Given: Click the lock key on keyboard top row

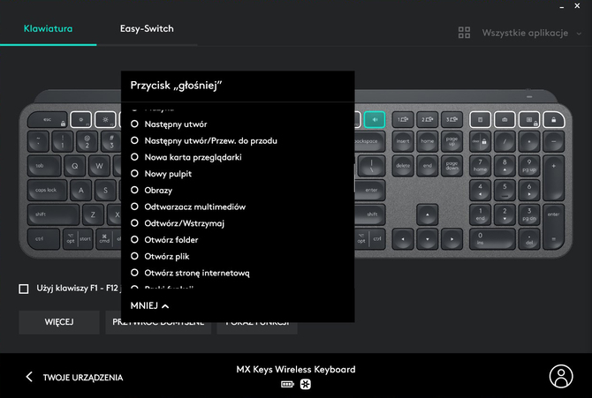Looking at the screenshot, I should [555, 119].
